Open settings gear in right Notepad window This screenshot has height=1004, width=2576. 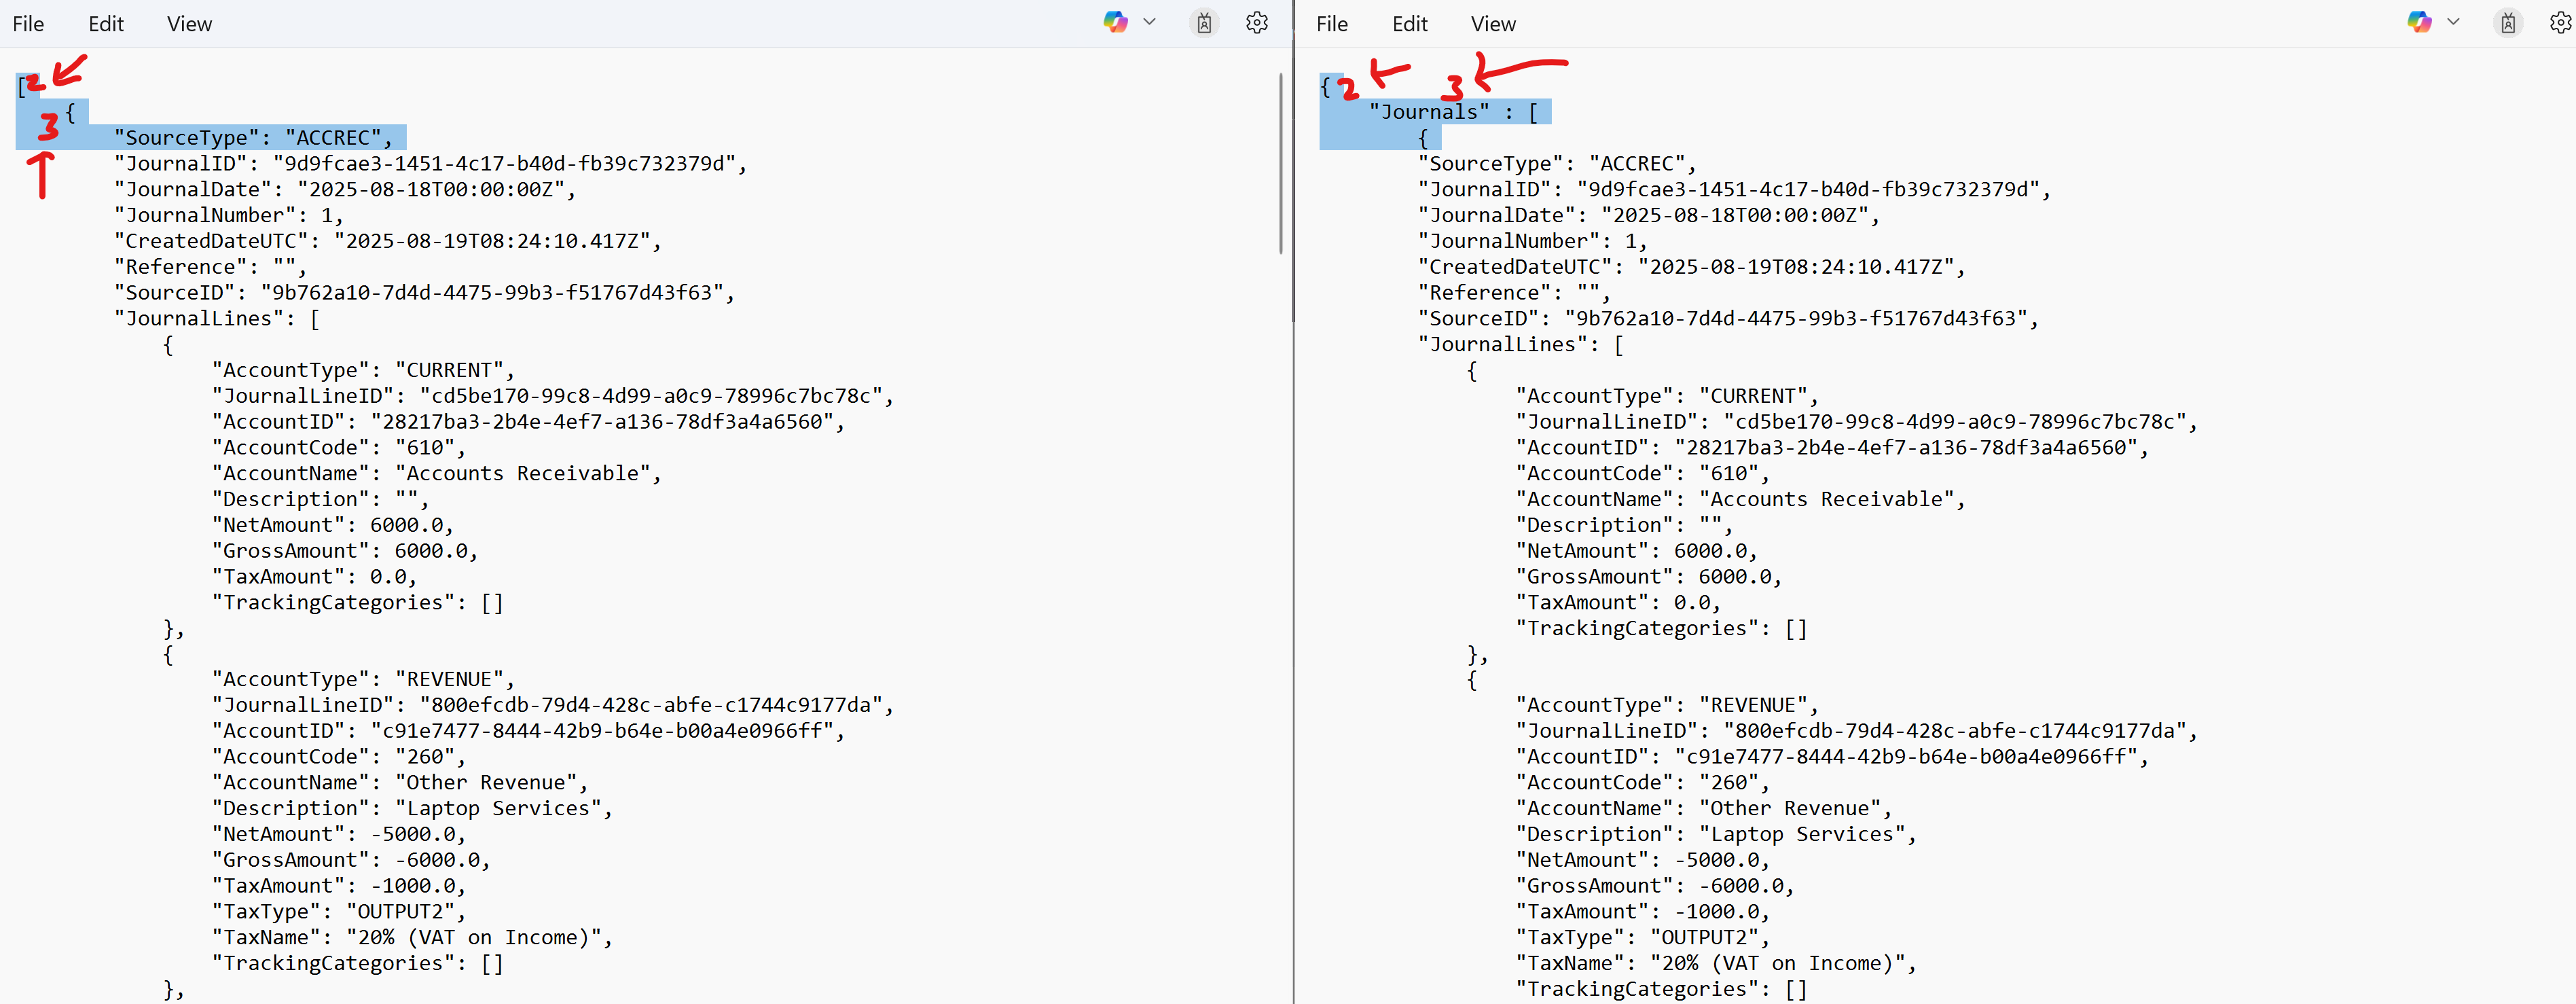pyautogui.click(x=2560, y=23)
